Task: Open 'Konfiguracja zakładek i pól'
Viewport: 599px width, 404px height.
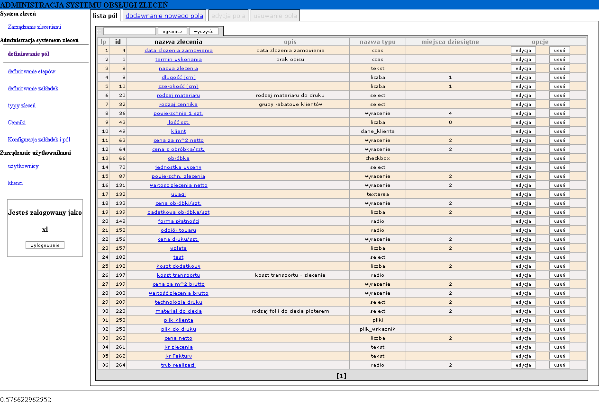Action: (39, 140)
